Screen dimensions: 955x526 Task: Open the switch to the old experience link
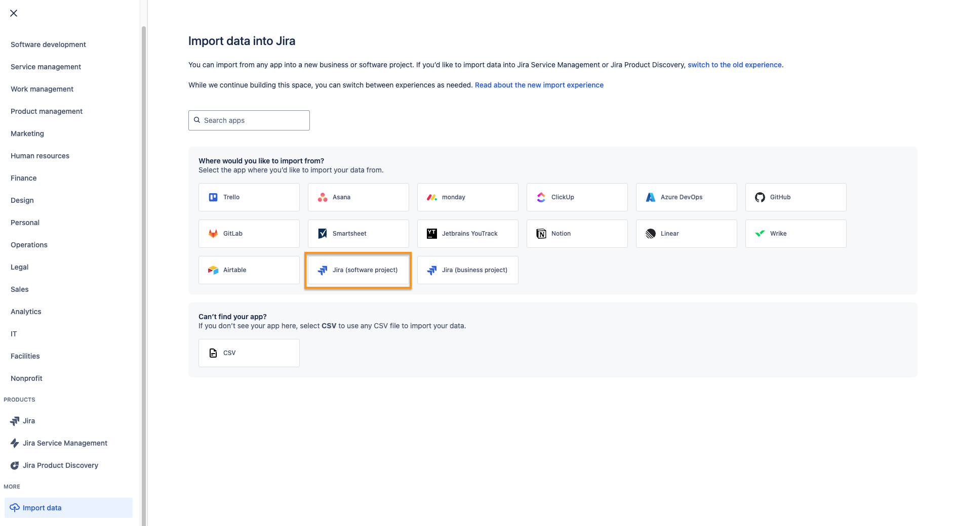(734, 65)
